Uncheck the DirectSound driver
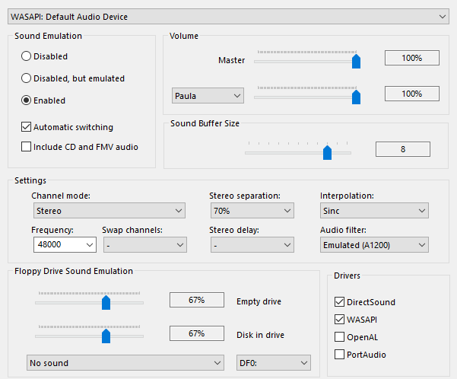The image size is (457, 379). coord(339,302)
